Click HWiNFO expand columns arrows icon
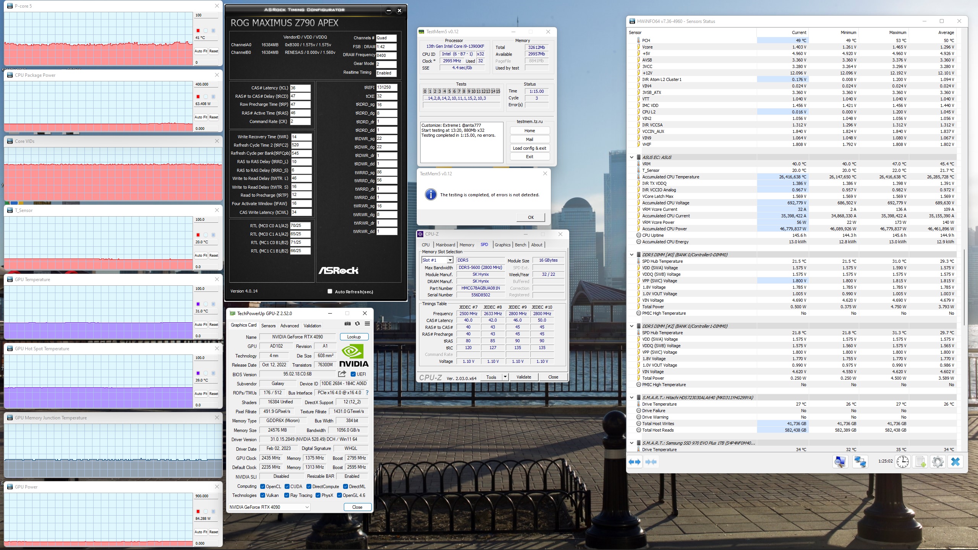 (x=635, y=462)
